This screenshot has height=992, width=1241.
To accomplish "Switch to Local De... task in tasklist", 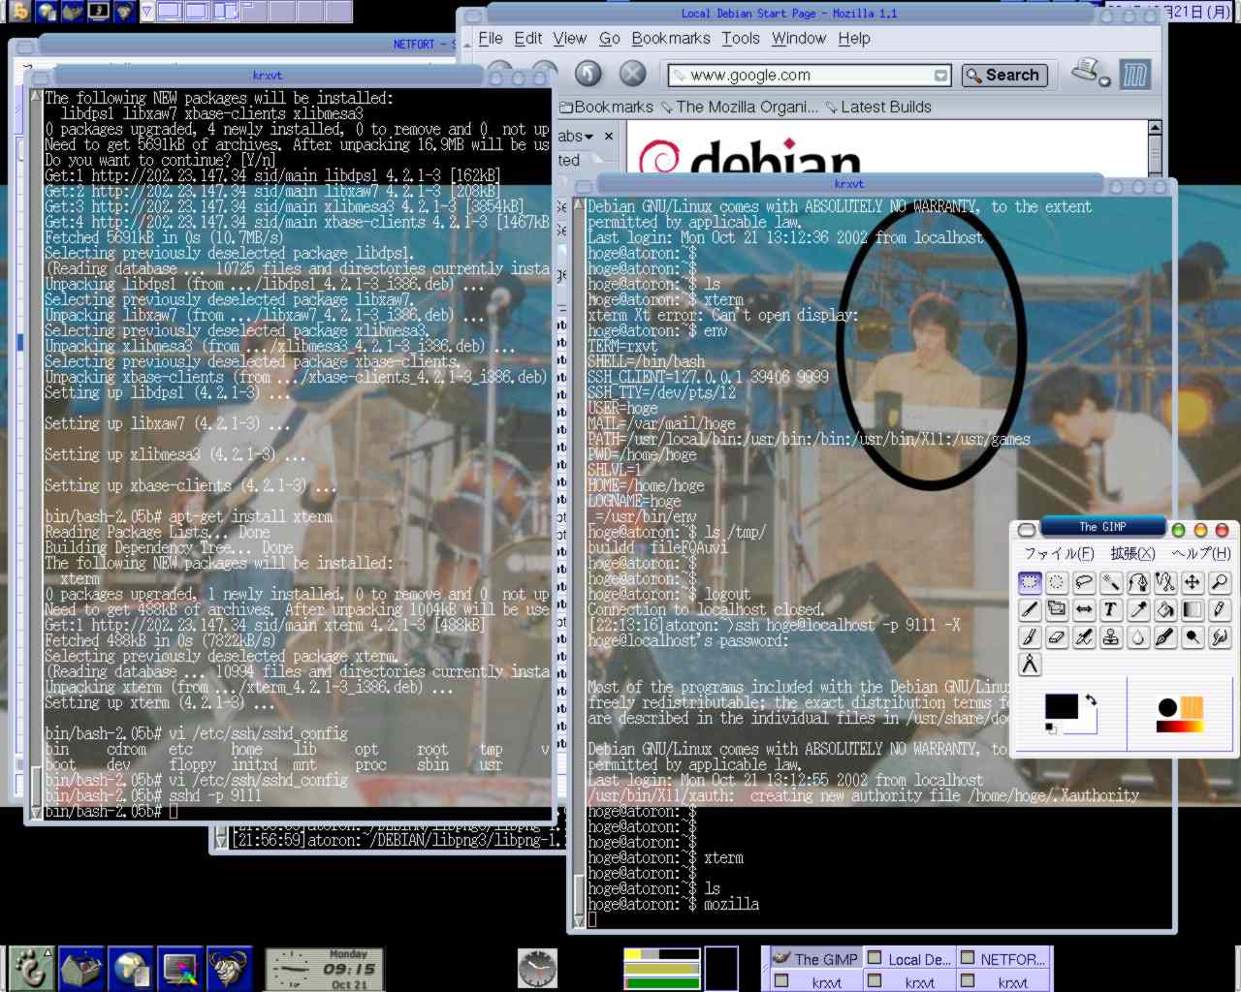I will coord(908,959).
